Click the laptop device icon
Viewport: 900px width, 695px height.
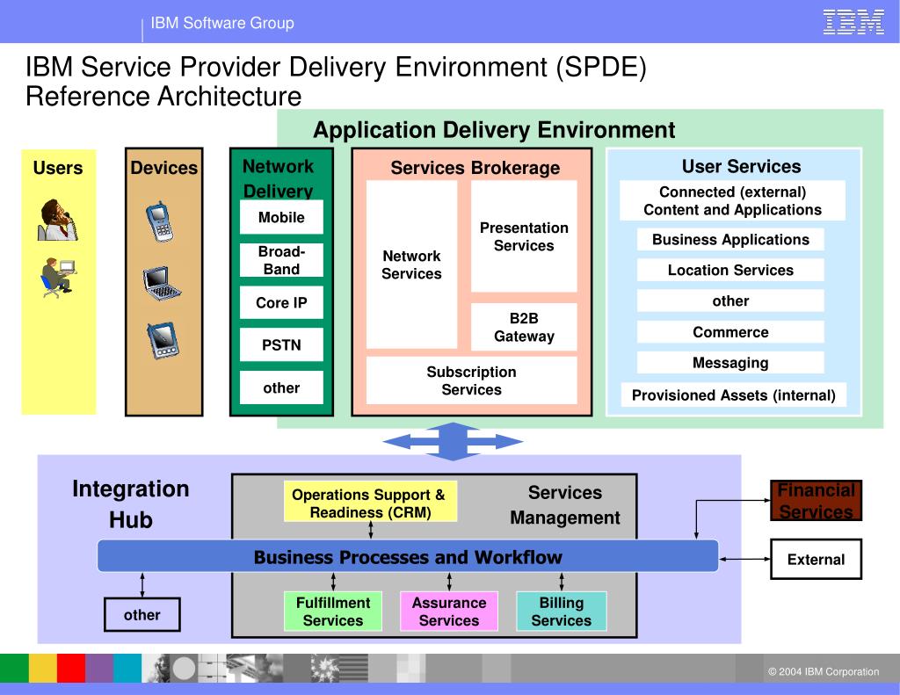coord(162,284)
